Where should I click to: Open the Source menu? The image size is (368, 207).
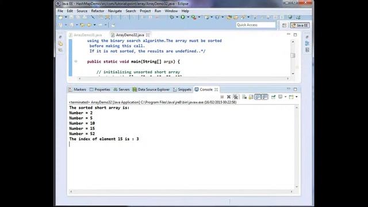[82, 11]
